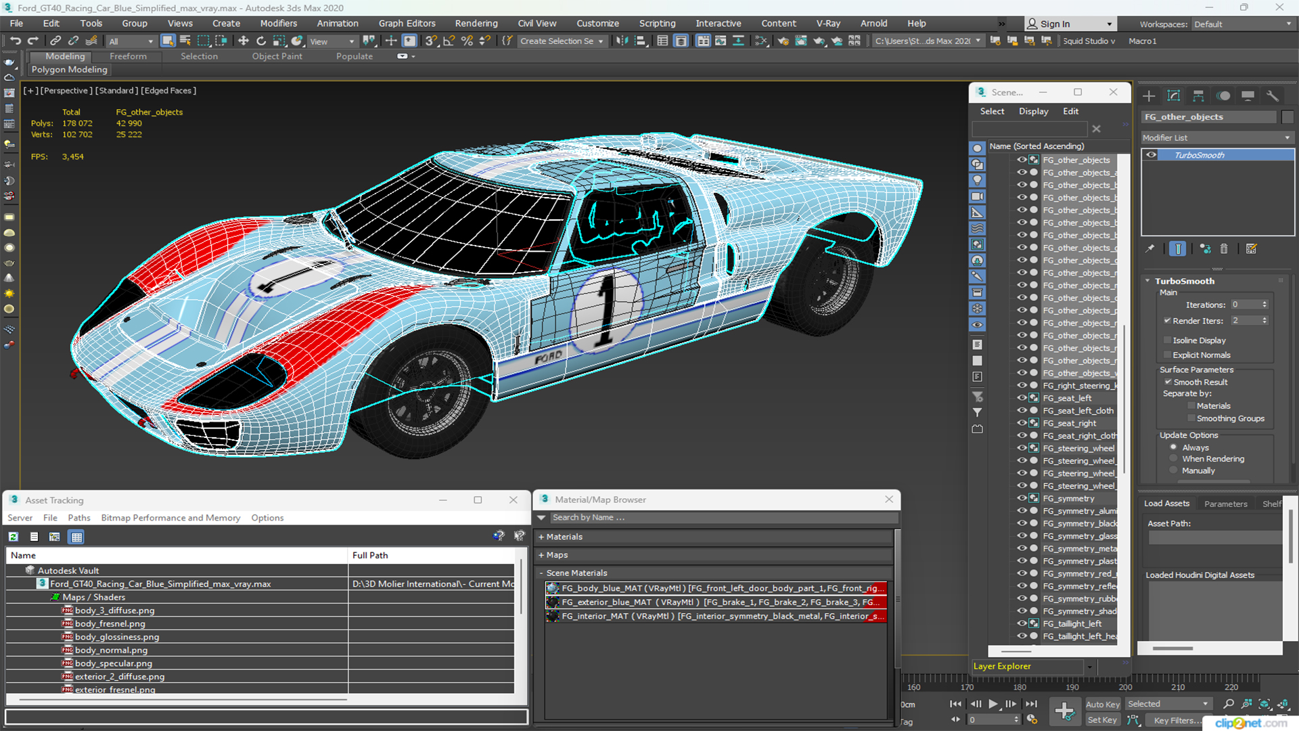Activate the Select and Link tool
The image size is (1299, 731).
(x=55, y=41)
